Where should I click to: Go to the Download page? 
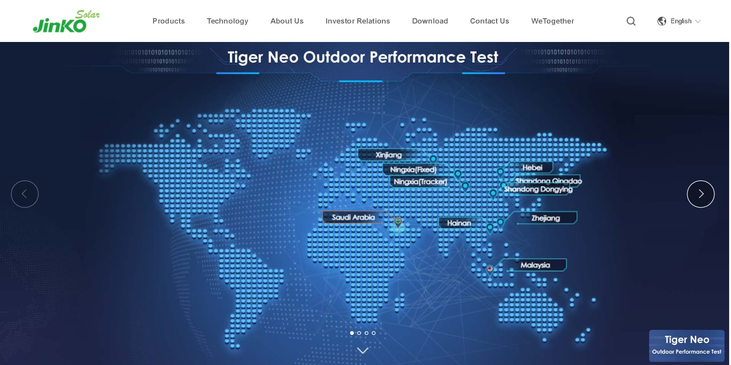click(x=430, y=21)
